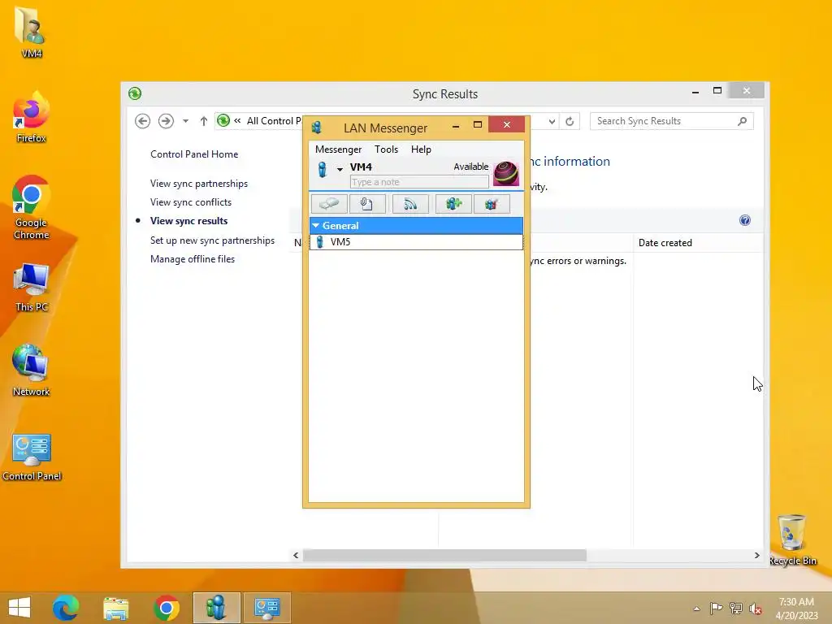832x624 pixels.
Task: Open Manage offline files link
Action: (x=193, y=259)
